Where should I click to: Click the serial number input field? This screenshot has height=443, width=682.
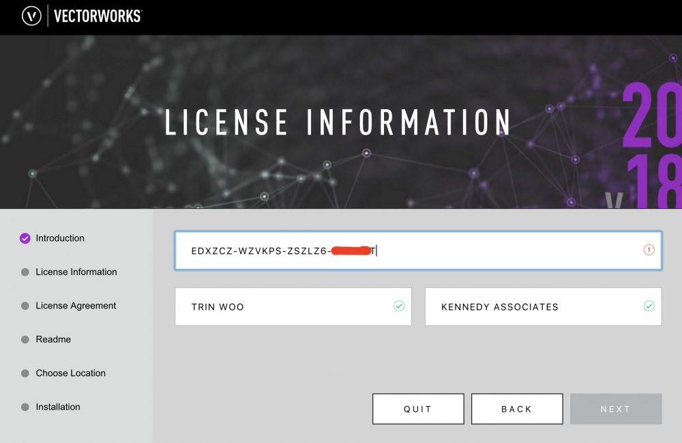pos(417,251)
